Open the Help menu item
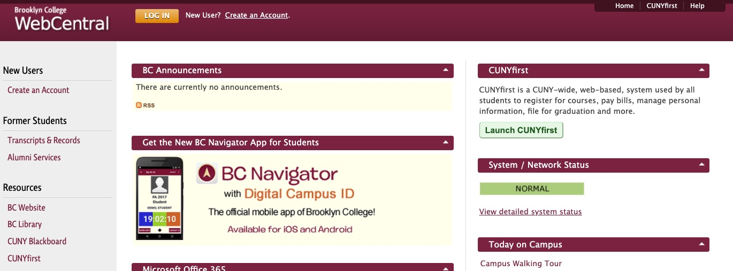Screen dimensions: 733x271 (x=697, y=6)
